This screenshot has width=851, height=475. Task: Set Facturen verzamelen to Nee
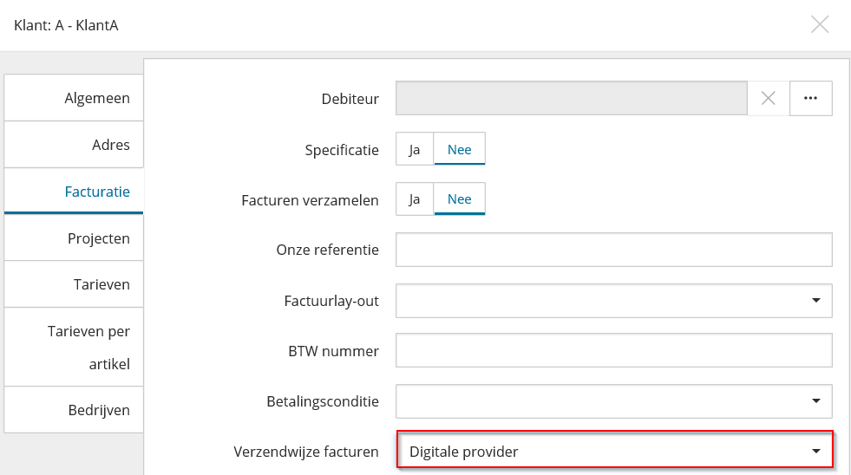point(459,199)
